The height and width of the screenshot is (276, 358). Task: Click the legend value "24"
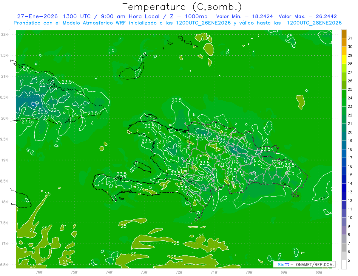coord(350,98)
